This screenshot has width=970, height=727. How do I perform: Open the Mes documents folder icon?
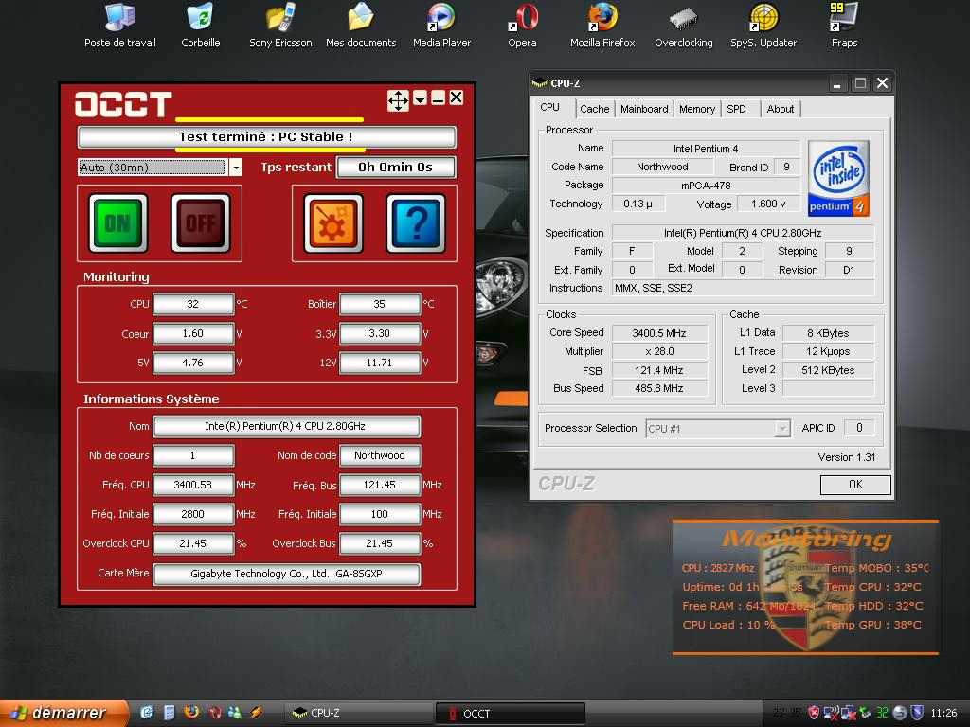[x=361, y=25]
